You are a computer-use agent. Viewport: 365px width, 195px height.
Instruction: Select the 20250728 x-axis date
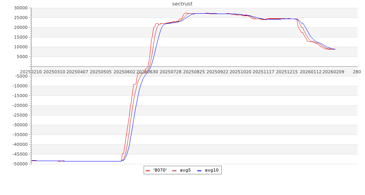point(171,72)
